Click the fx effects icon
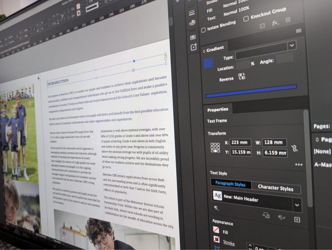This screenshot has height=250, width=332. point(275,23)
